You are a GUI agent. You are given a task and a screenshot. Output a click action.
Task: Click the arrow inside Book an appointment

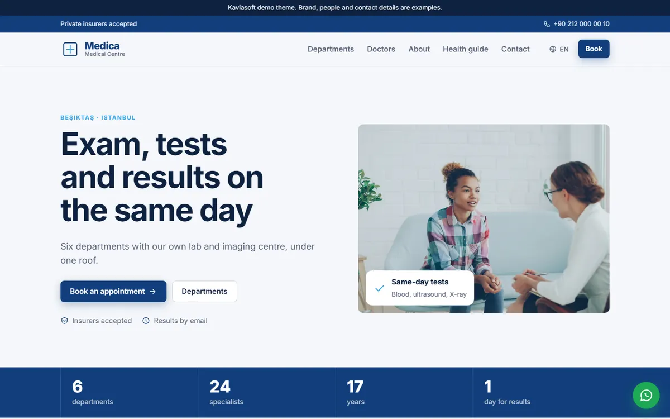[x=153, y=292]
